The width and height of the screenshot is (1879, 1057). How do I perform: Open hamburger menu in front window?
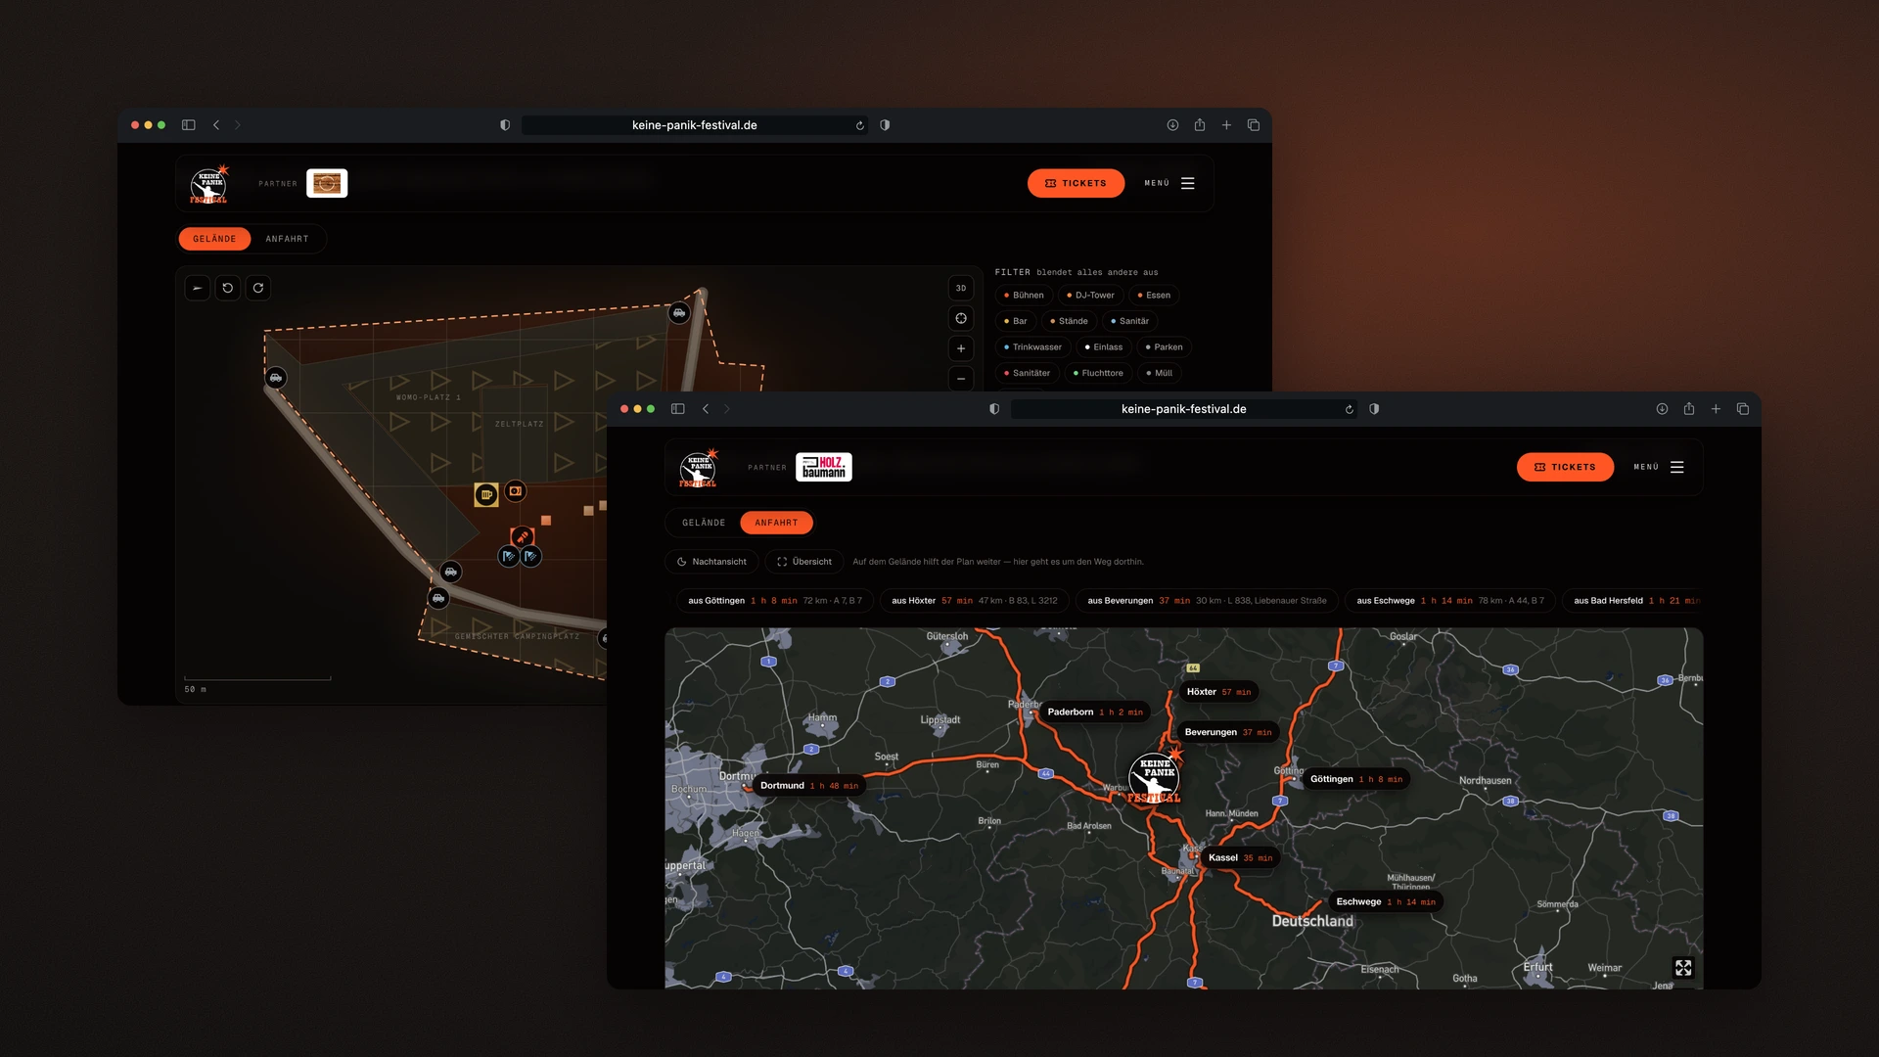pos(1676,467)
